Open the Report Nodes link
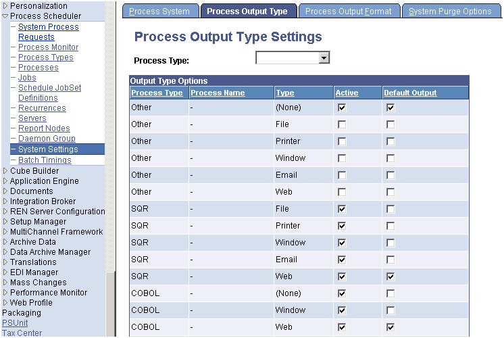This screenshot has height=338, width=504. pos(44,128)
